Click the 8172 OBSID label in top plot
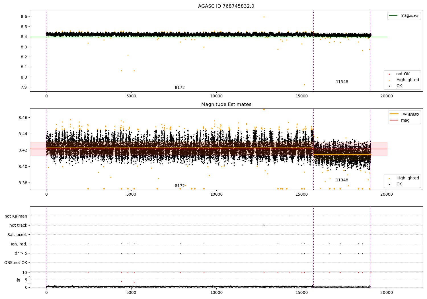 pos(180,88)
